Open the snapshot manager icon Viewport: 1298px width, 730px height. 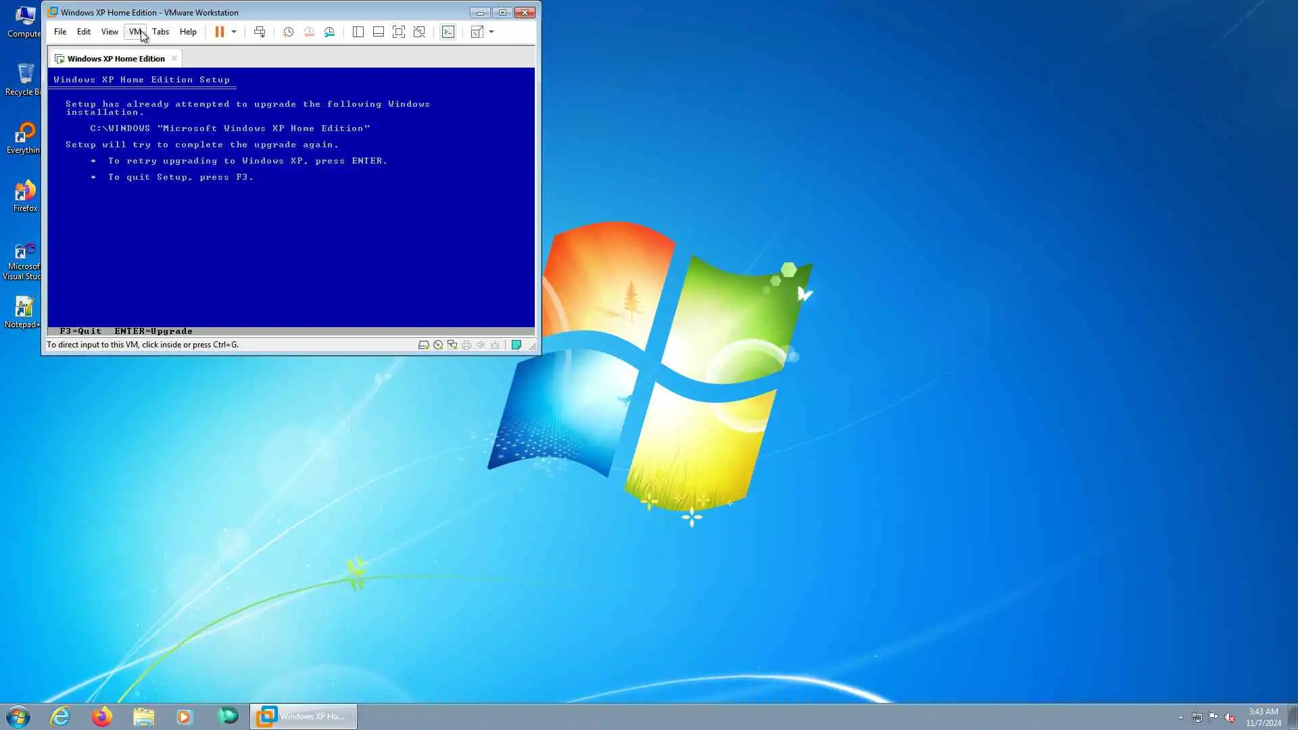click(x=330, y=32)
